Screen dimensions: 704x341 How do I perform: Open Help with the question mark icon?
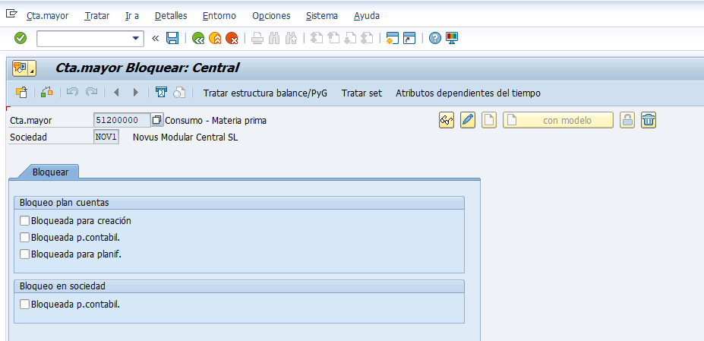[x=434, y=39]
